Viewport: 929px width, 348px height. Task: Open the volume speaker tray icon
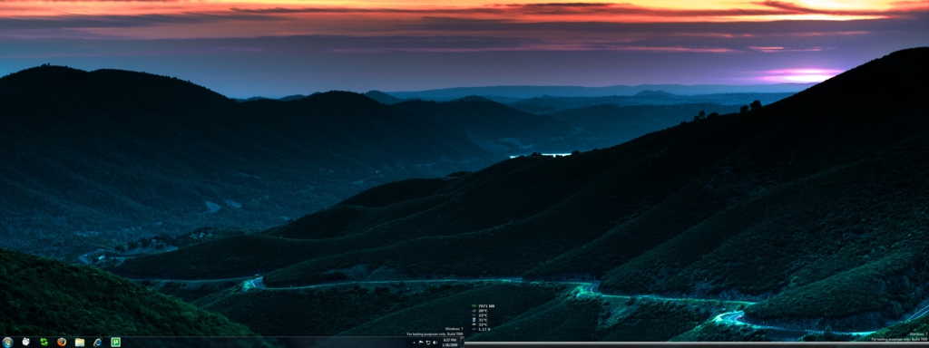(435, 343)
